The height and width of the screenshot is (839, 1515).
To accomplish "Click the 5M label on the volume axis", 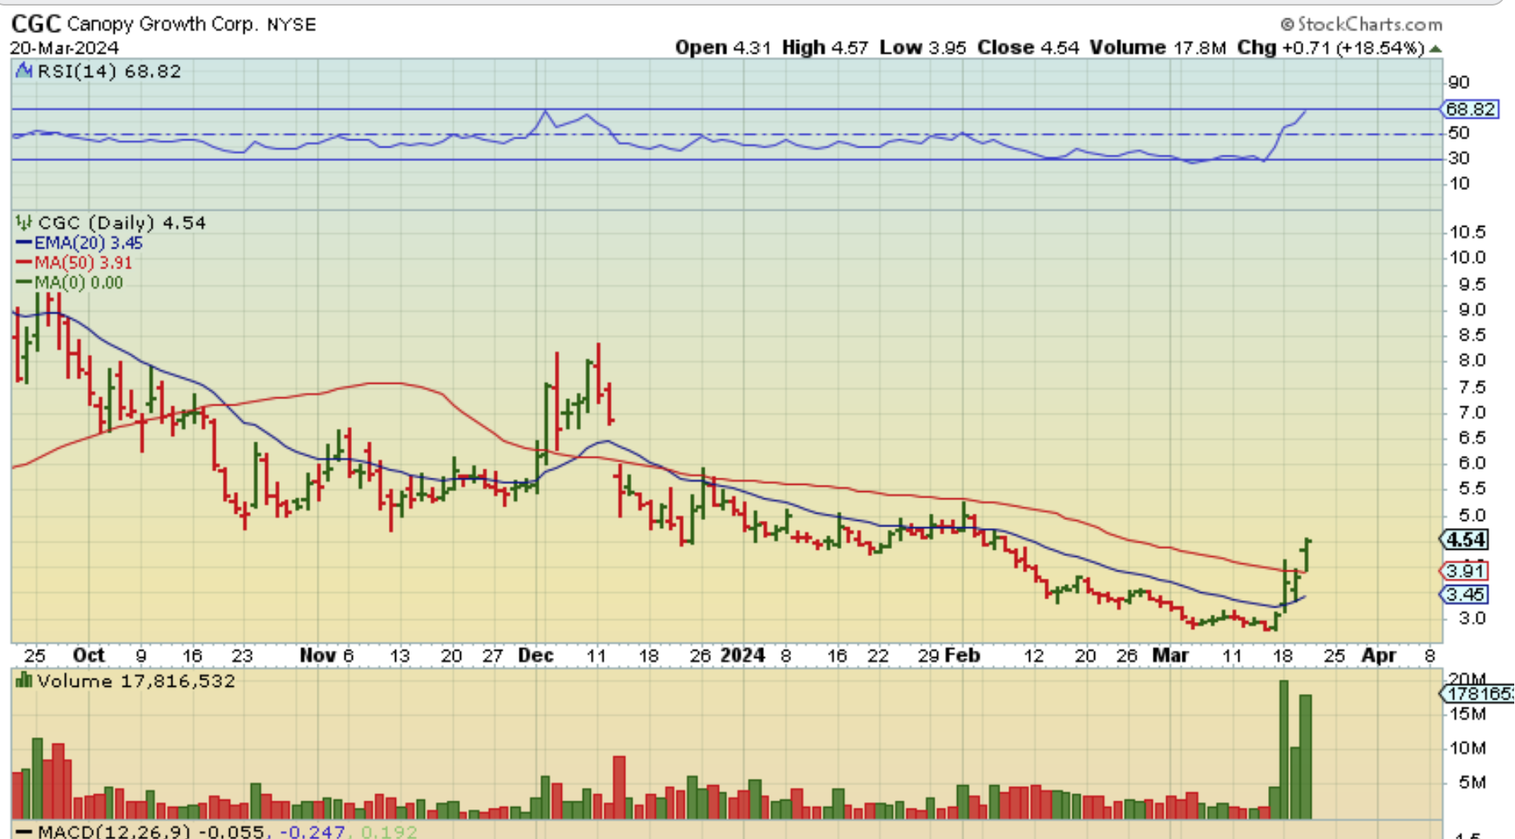I will point(1473,783).
